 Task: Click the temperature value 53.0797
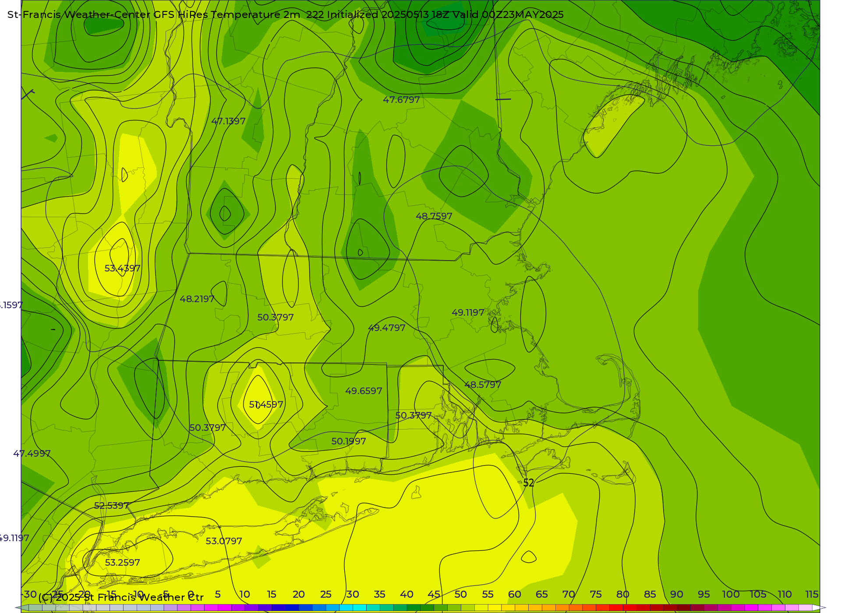click(224, 541)
